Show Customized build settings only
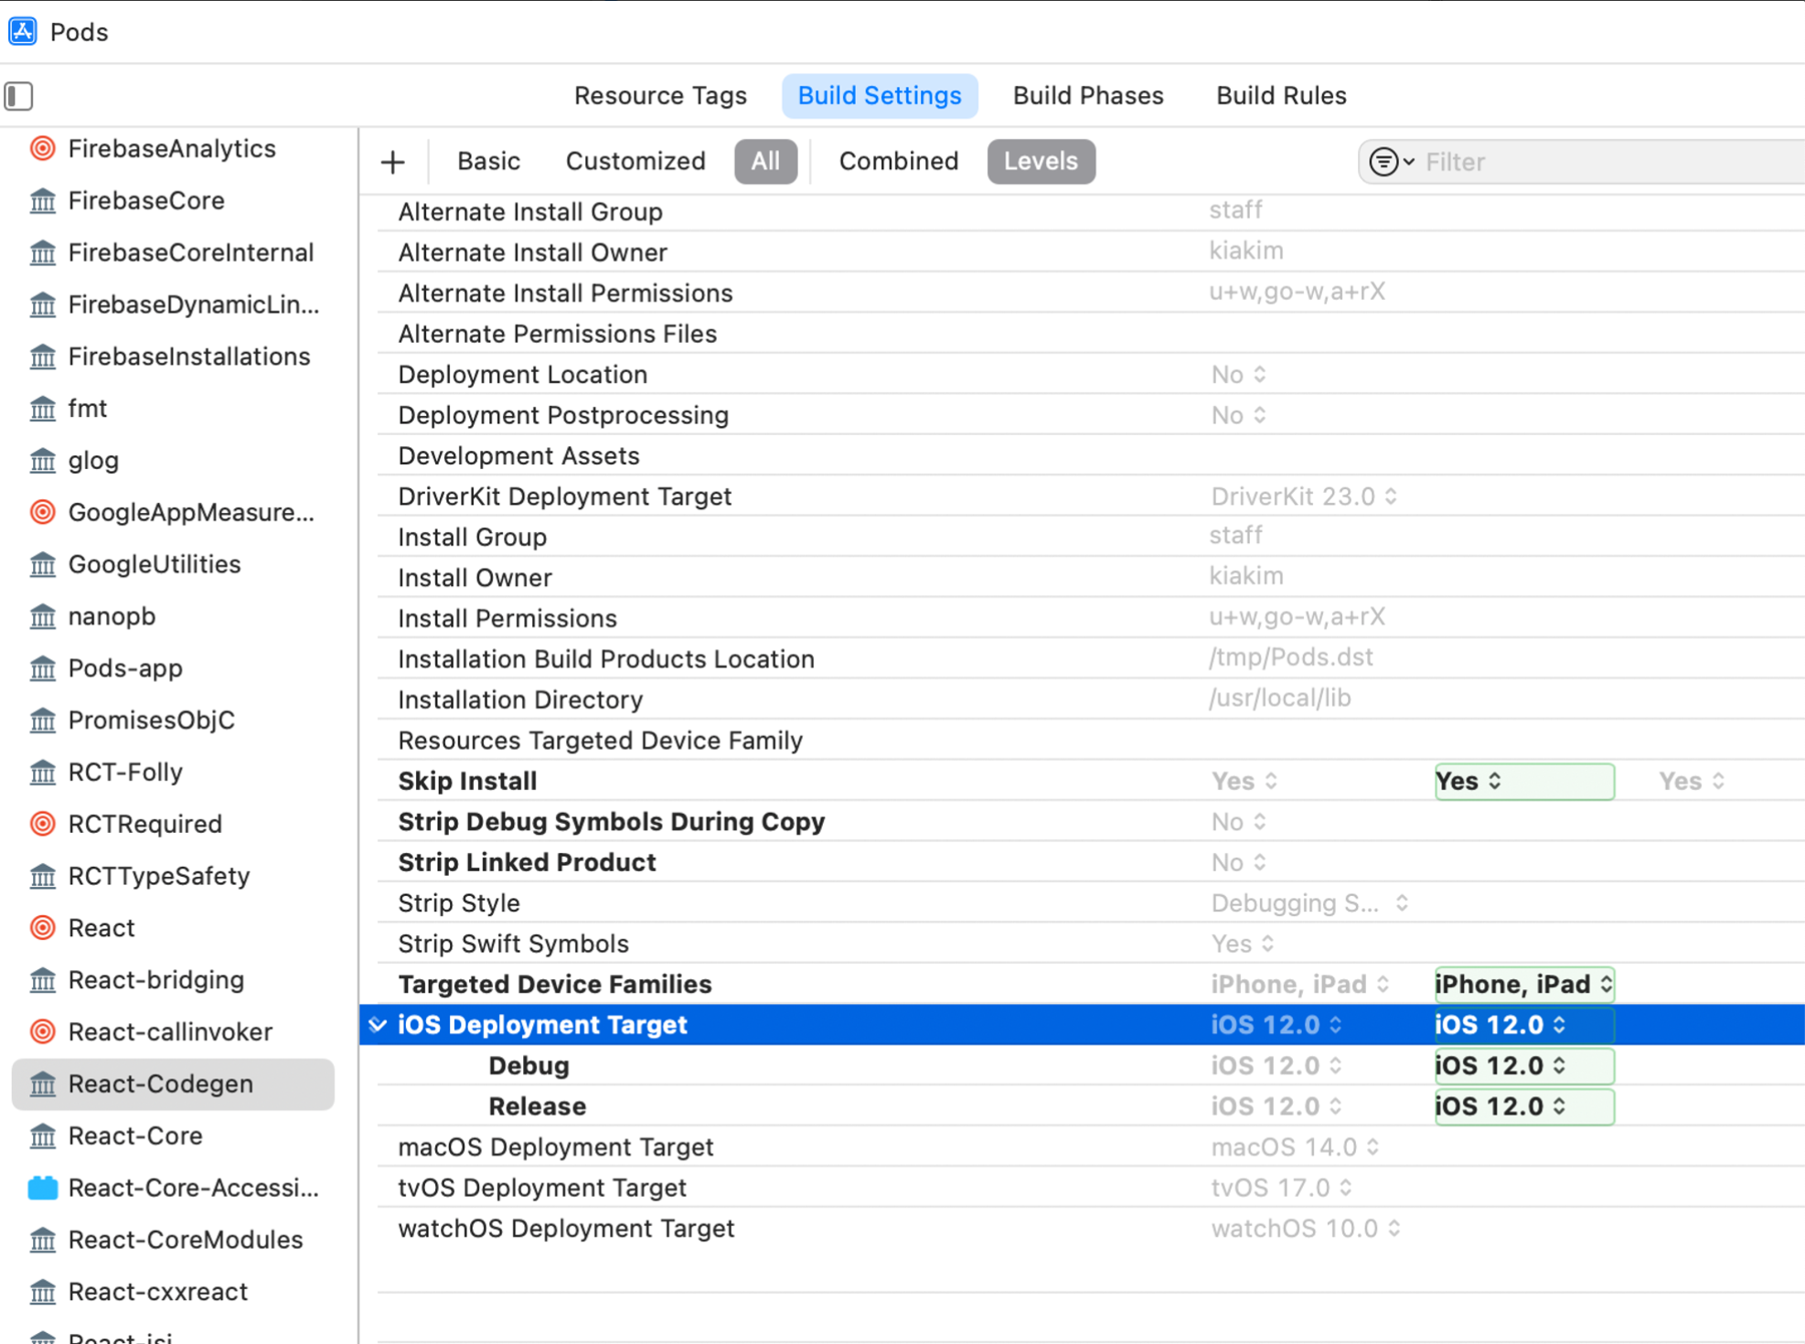This screenshot has height=1344, width=1805. tap(635, 162)
